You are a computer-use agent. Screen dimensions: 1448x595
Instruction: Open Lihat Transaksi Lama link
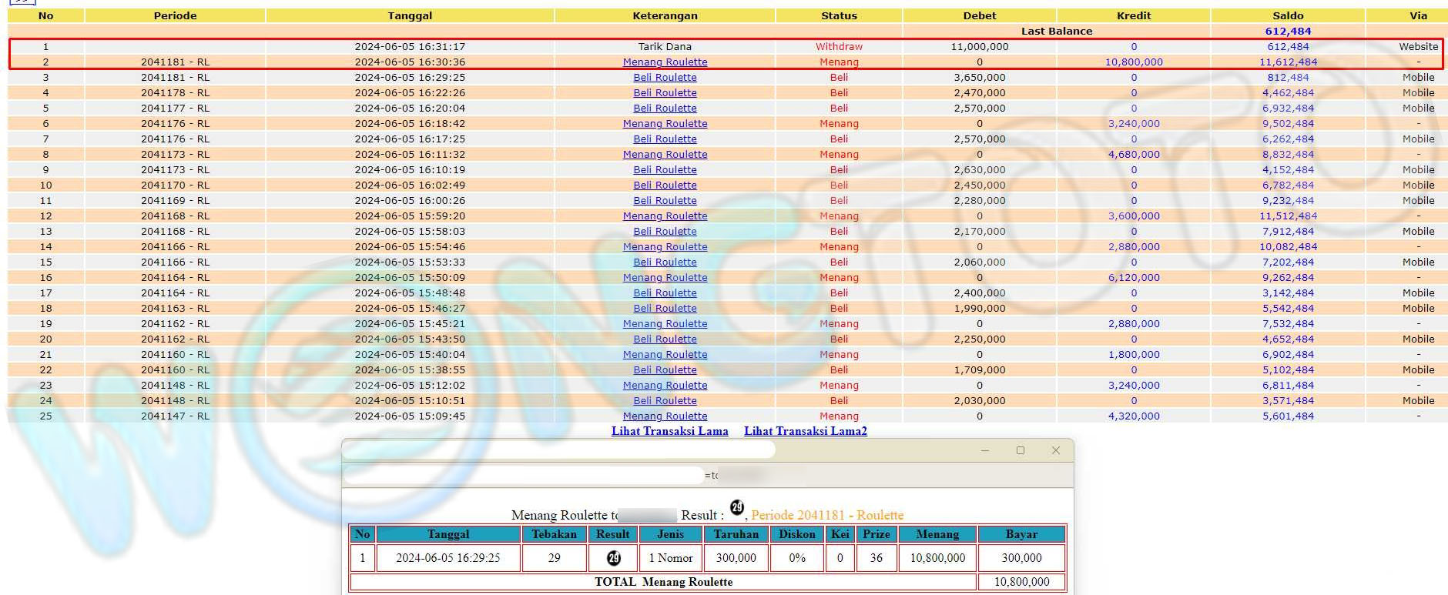pyautogui.click(x=669, y=431)
